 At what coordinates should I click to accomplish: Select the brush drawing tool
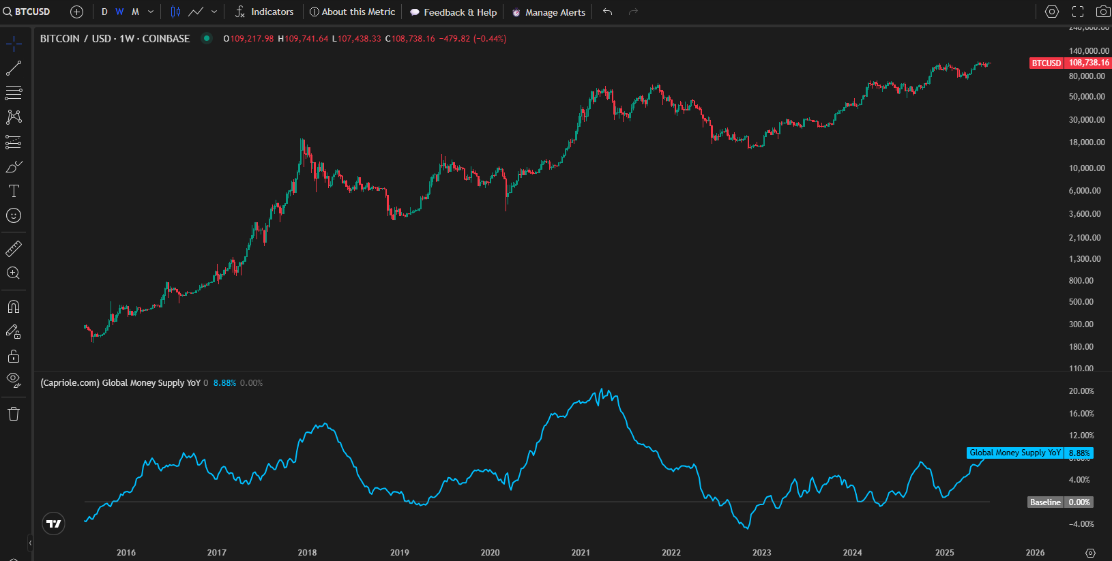(14, 167)
